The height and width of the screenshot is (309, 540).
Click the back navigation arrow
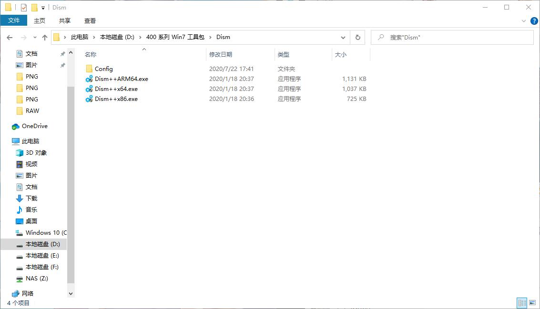(10, 37)
